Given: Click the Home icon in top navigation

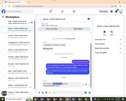Looking at the screenshot, I should (50, 11).
